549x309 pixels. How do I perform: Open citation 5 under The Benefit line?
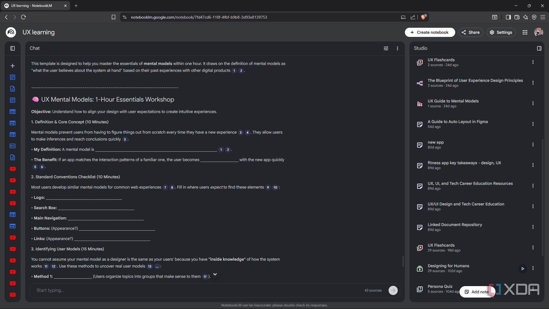coord(35,167)
